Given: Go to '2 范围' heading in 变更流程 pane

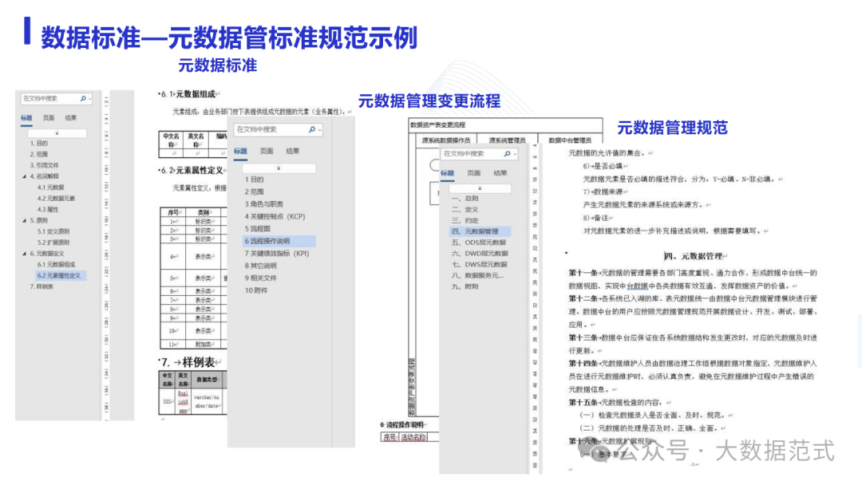Looking at the screenshot, I should point(254,191).
